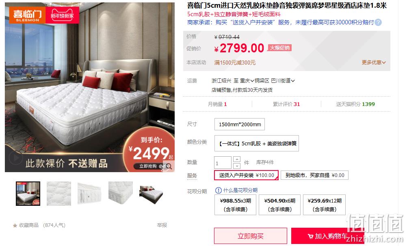
Task: Open the merchant promise help question mark
Action: 378,22
